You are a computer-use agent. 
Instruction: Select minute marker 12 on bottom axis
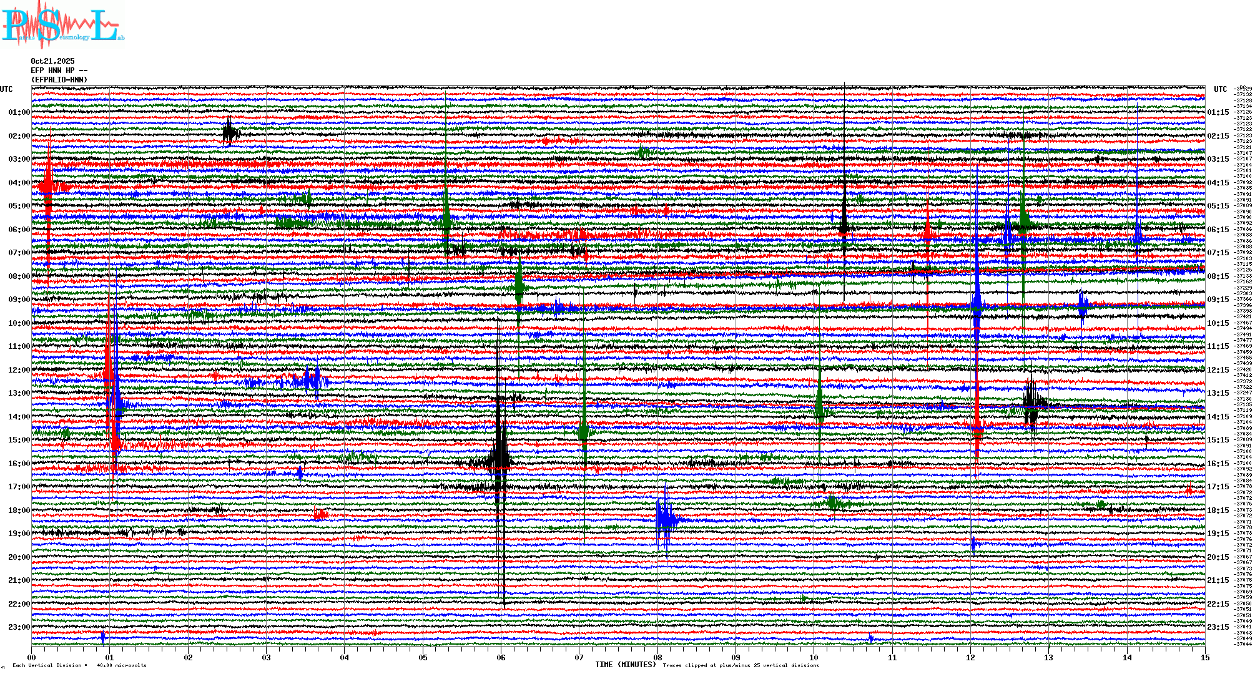970,658
